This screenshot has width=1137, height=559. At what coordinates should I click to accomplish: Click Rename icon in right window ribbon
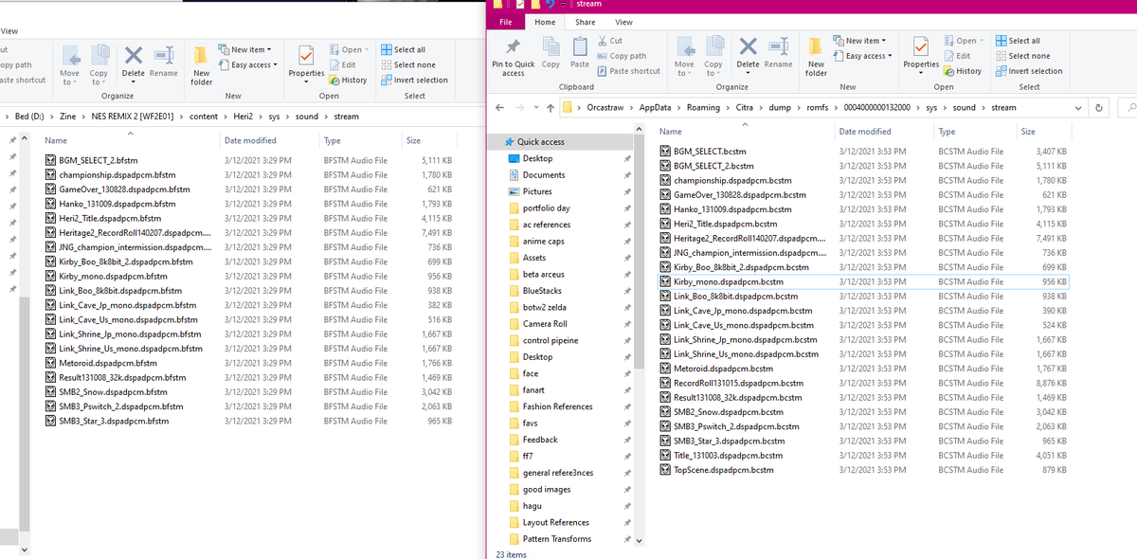coord(778,53)
